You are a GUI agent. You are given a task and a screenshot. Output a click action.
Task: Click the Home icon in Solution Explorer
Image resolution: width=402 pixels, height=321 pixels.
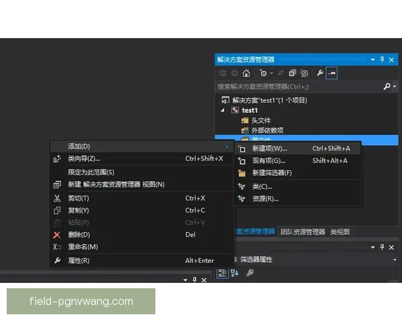click(246, 73)
